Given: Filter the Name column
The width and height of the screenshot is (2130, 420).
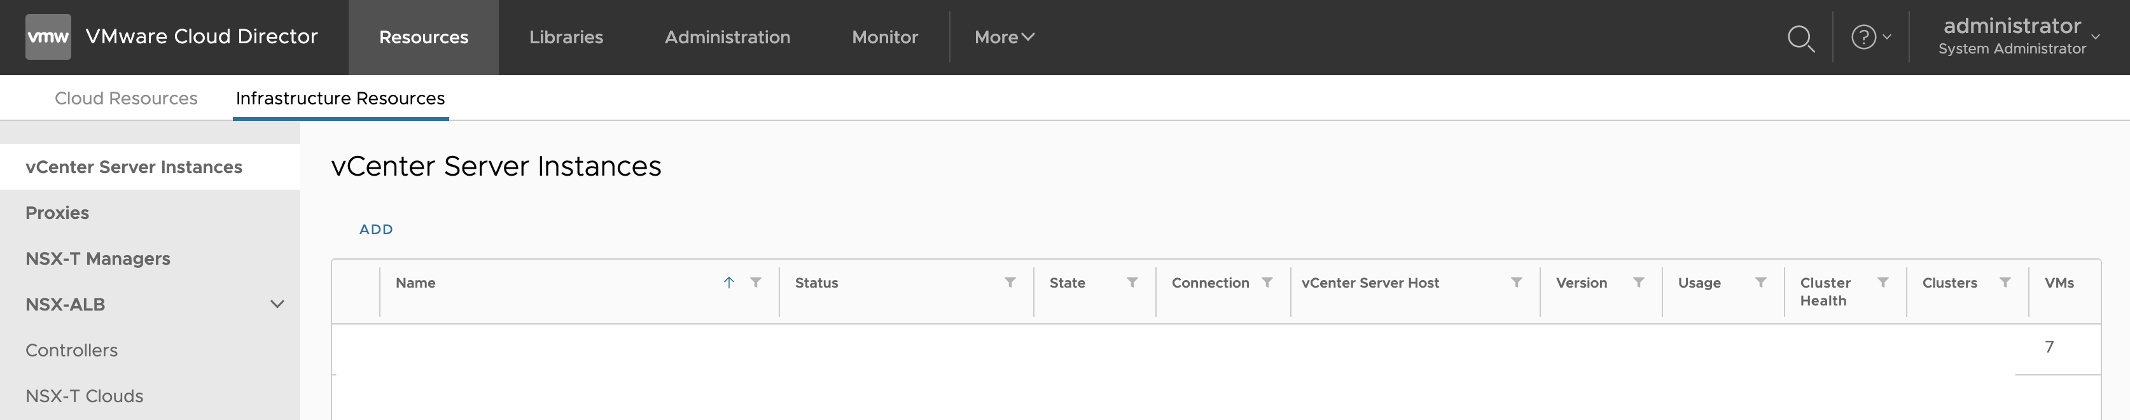Looking at the screenshot, I should [756, 283].
